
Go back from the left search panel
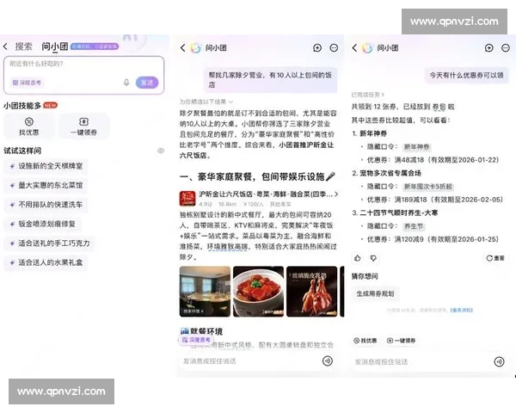coord(5,46)
